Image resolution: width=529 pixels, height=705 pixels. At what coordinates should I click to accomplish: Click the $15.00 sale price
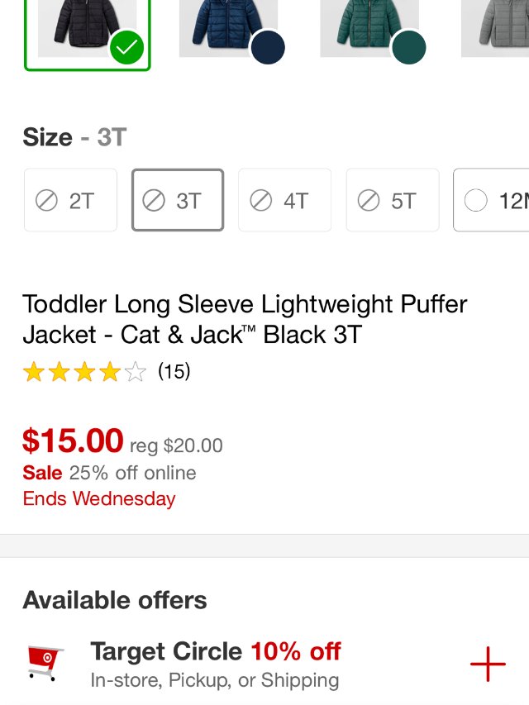coord(73,441)
